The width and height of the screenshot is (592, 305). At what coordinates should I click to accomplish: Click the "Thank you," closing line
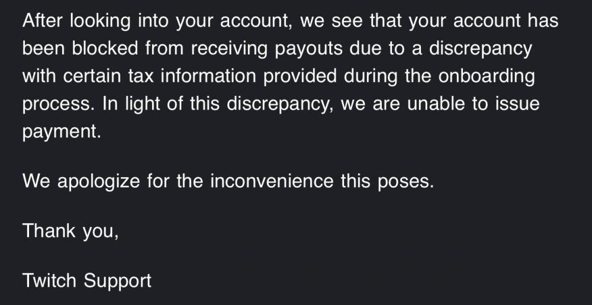tap(70, 230)
